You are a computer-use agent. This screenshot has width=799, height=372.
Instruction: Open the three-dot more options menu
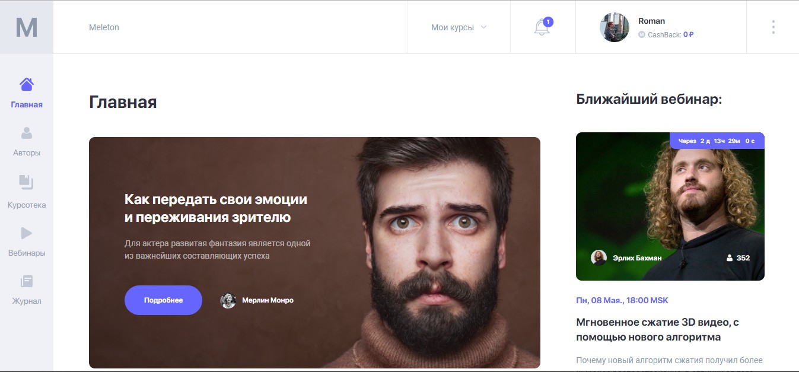pos(773,27)
